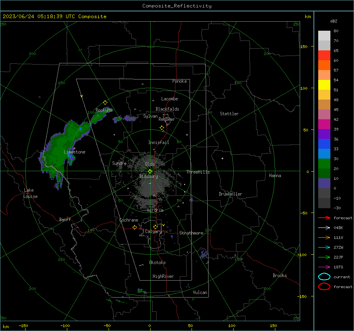Click the HighRiver town label
The height and width of the screenshot is (331, 354).
tap(163, 276)
